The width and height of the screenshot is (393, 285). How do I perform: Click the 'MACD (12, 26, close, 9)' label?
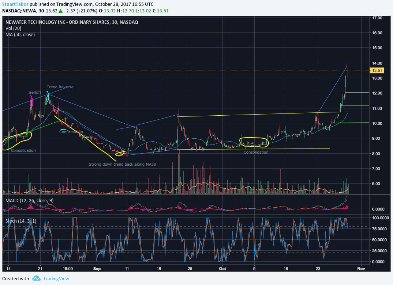29,200
